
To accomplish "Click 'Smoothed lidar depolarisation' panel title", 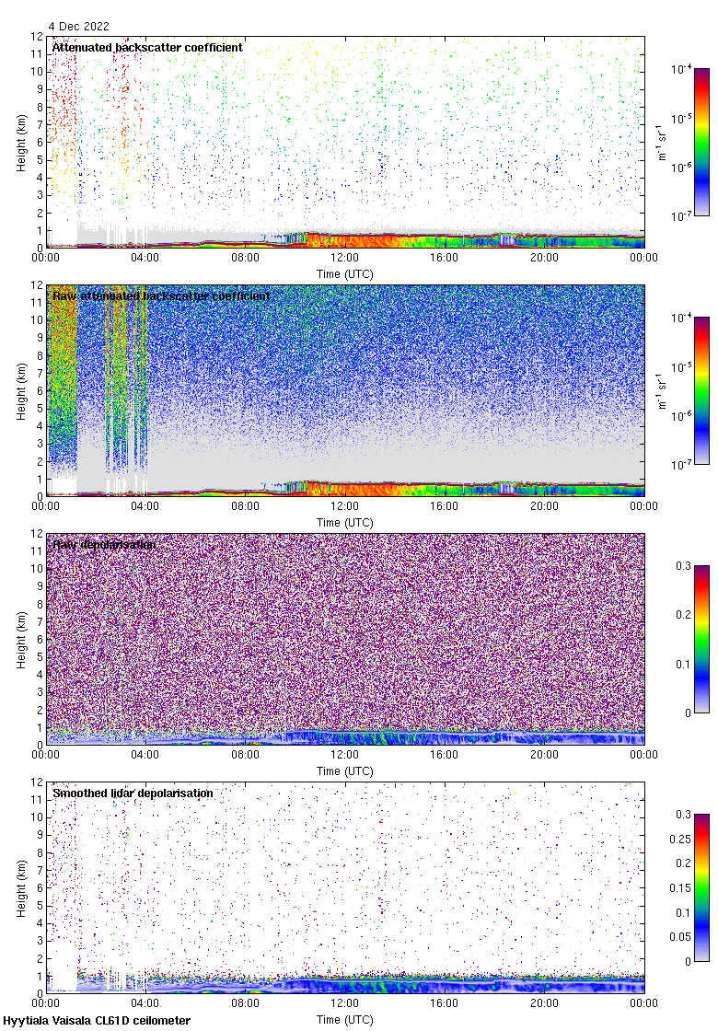I will (x=133, y=793).
